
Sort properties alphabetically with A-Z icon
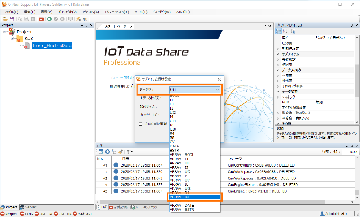pyautogui.click(x=285, y=31)
